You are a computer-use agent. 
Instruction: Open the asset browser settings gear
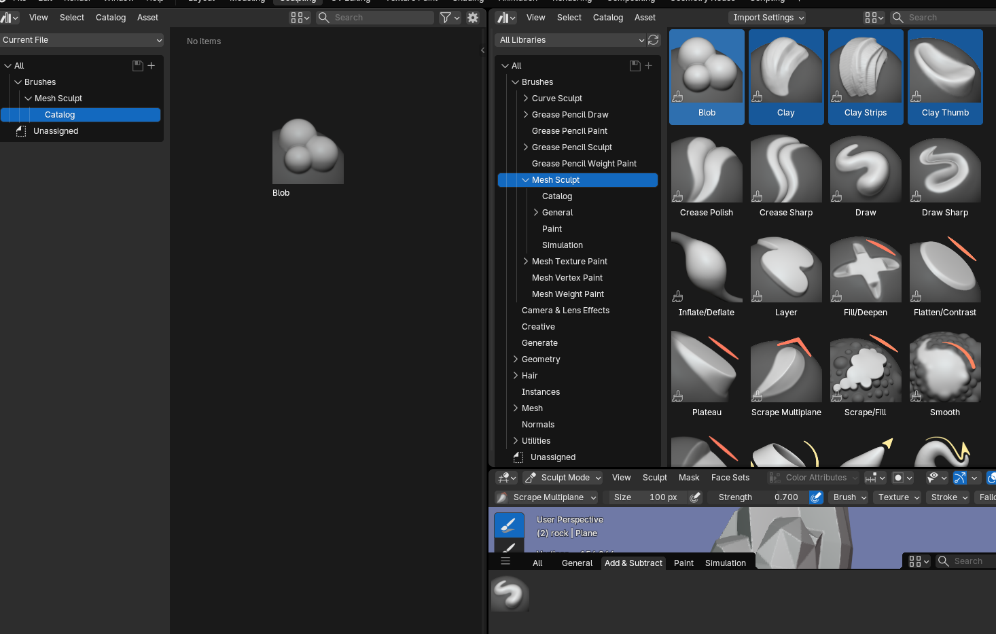coord(473,18)
